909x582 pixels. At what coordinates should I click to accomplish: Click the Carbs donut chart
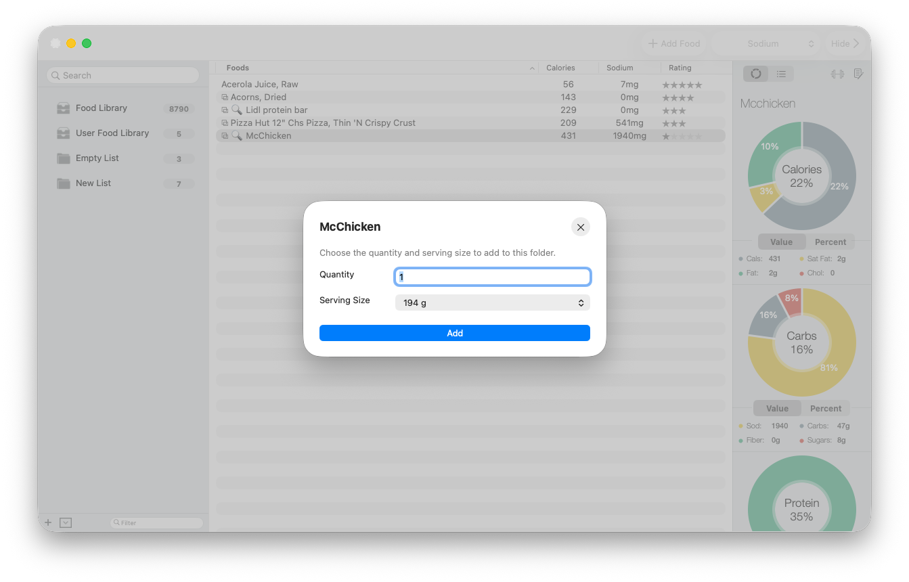(802, 342)
